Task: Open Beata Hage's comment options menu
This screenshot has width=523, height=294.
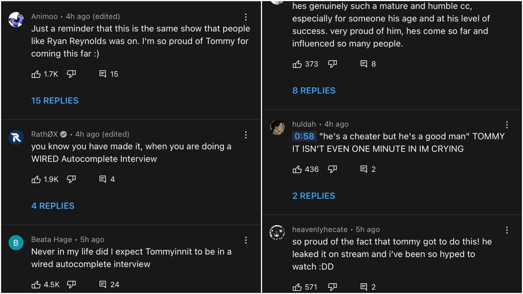Action: point(246,240)
